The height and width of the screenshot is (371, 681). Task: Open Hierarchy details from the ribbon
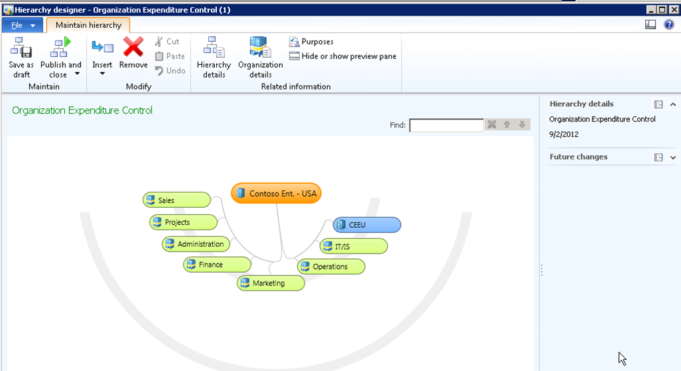pos(213,48)
